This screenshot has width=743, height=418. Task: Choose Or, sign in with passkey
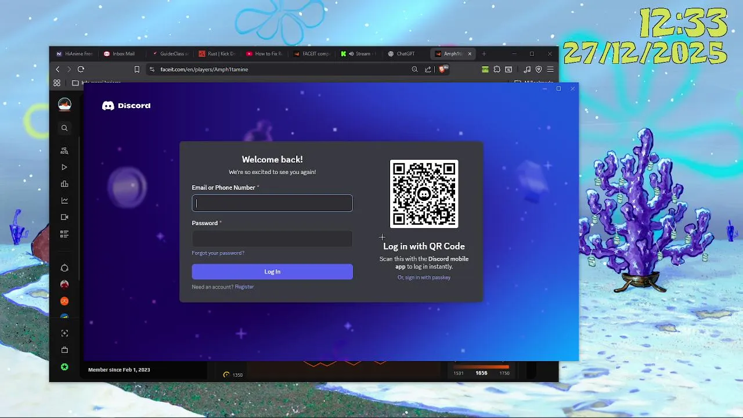[x=424, y=278]
